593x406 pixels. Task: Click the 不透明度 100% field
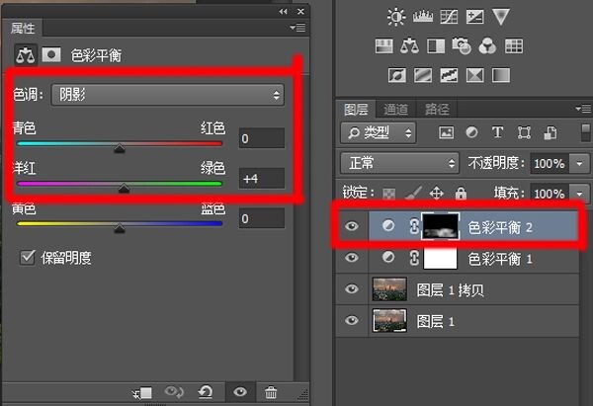tap(551, 163)
